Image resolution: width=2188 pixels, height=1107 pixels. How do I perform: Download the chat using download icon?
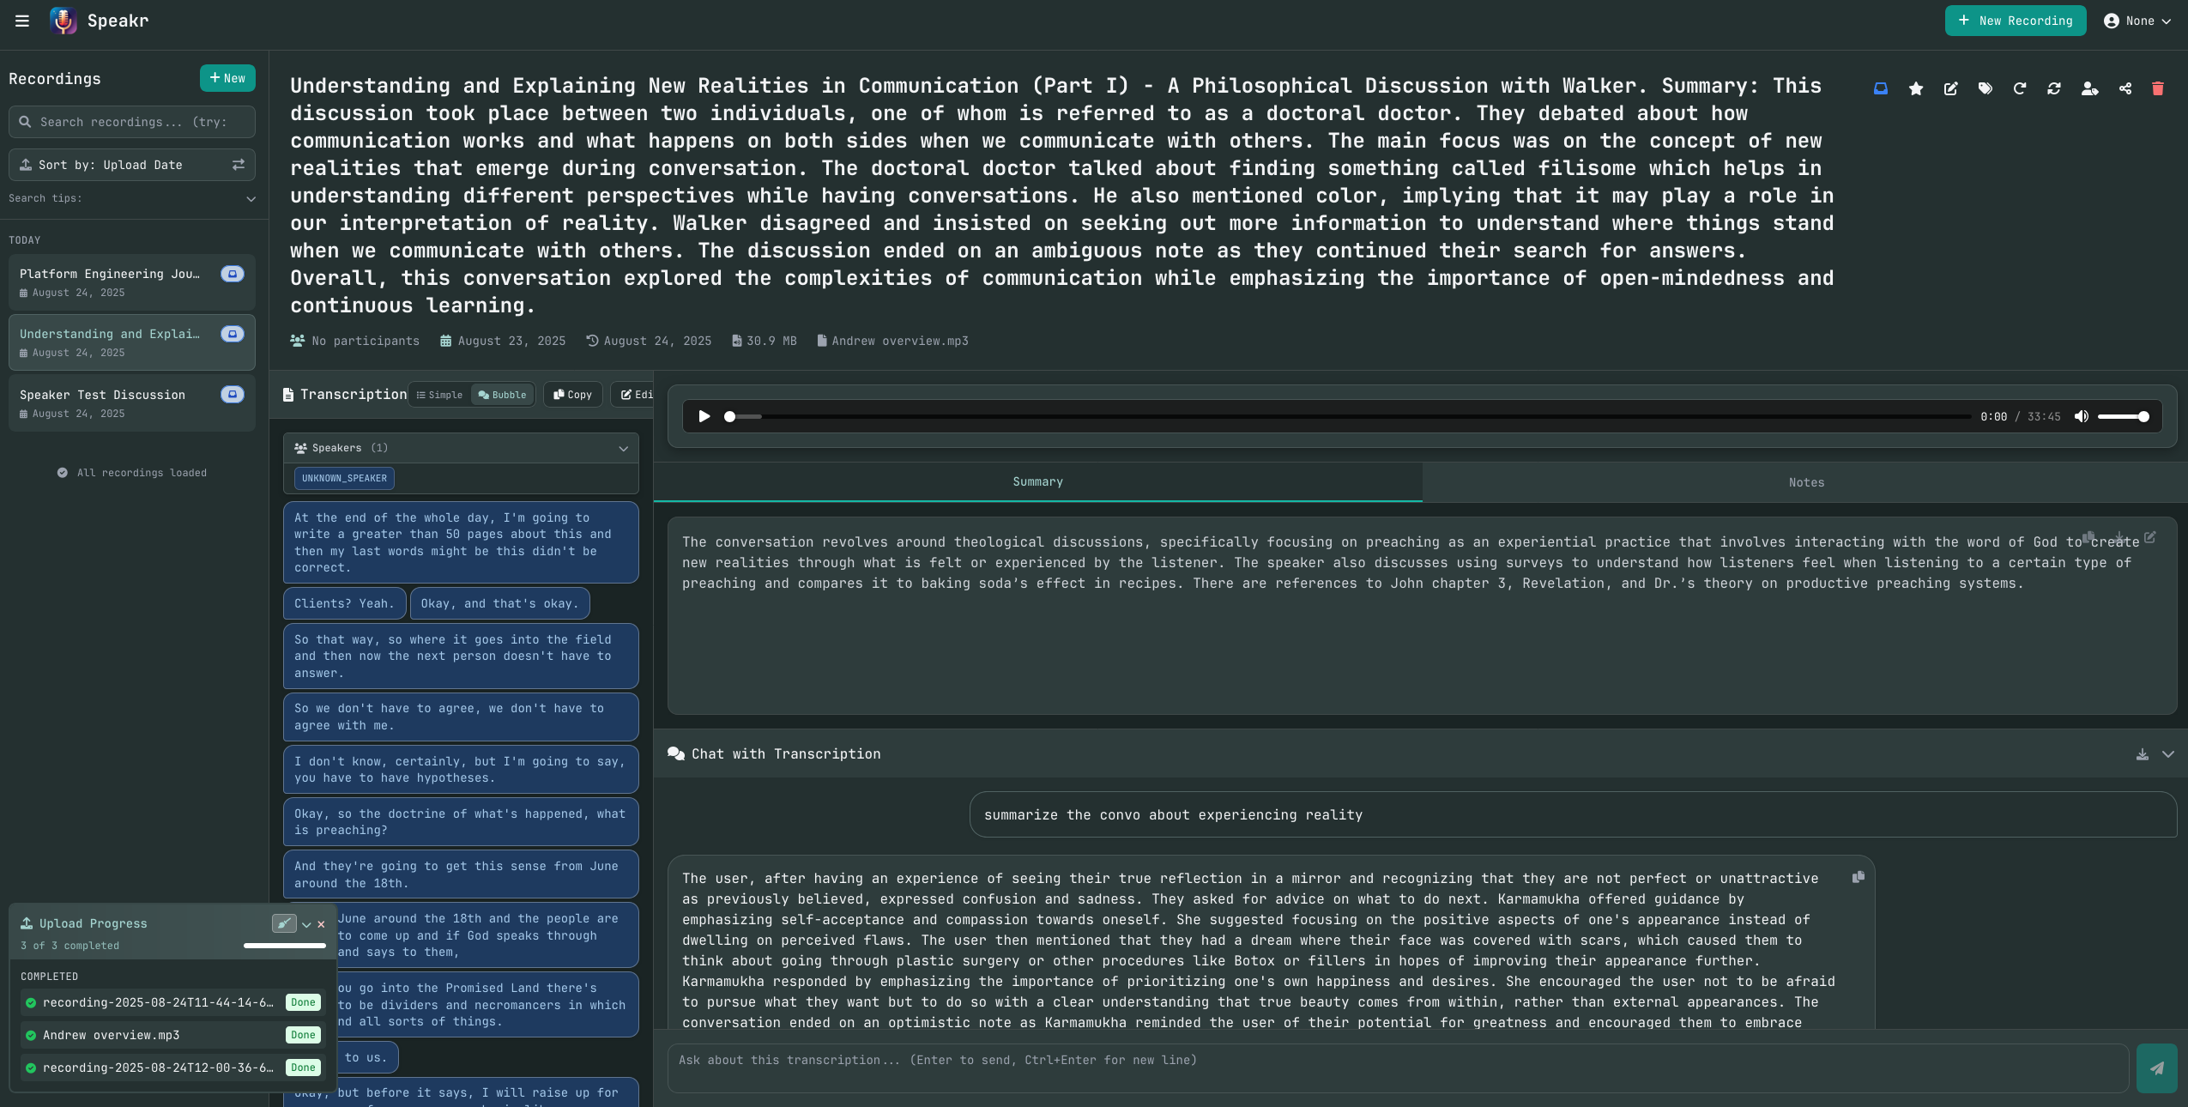(2142, 754)
